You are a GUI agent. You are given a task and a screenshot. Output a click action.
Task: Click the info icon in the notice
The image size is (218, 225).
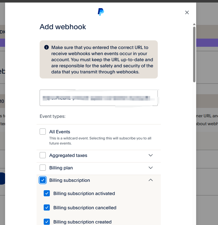tap(46, 47)
